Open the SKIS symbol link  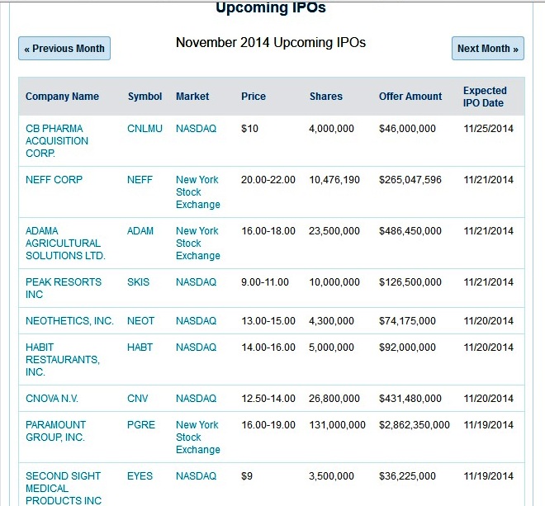[138, 281]
